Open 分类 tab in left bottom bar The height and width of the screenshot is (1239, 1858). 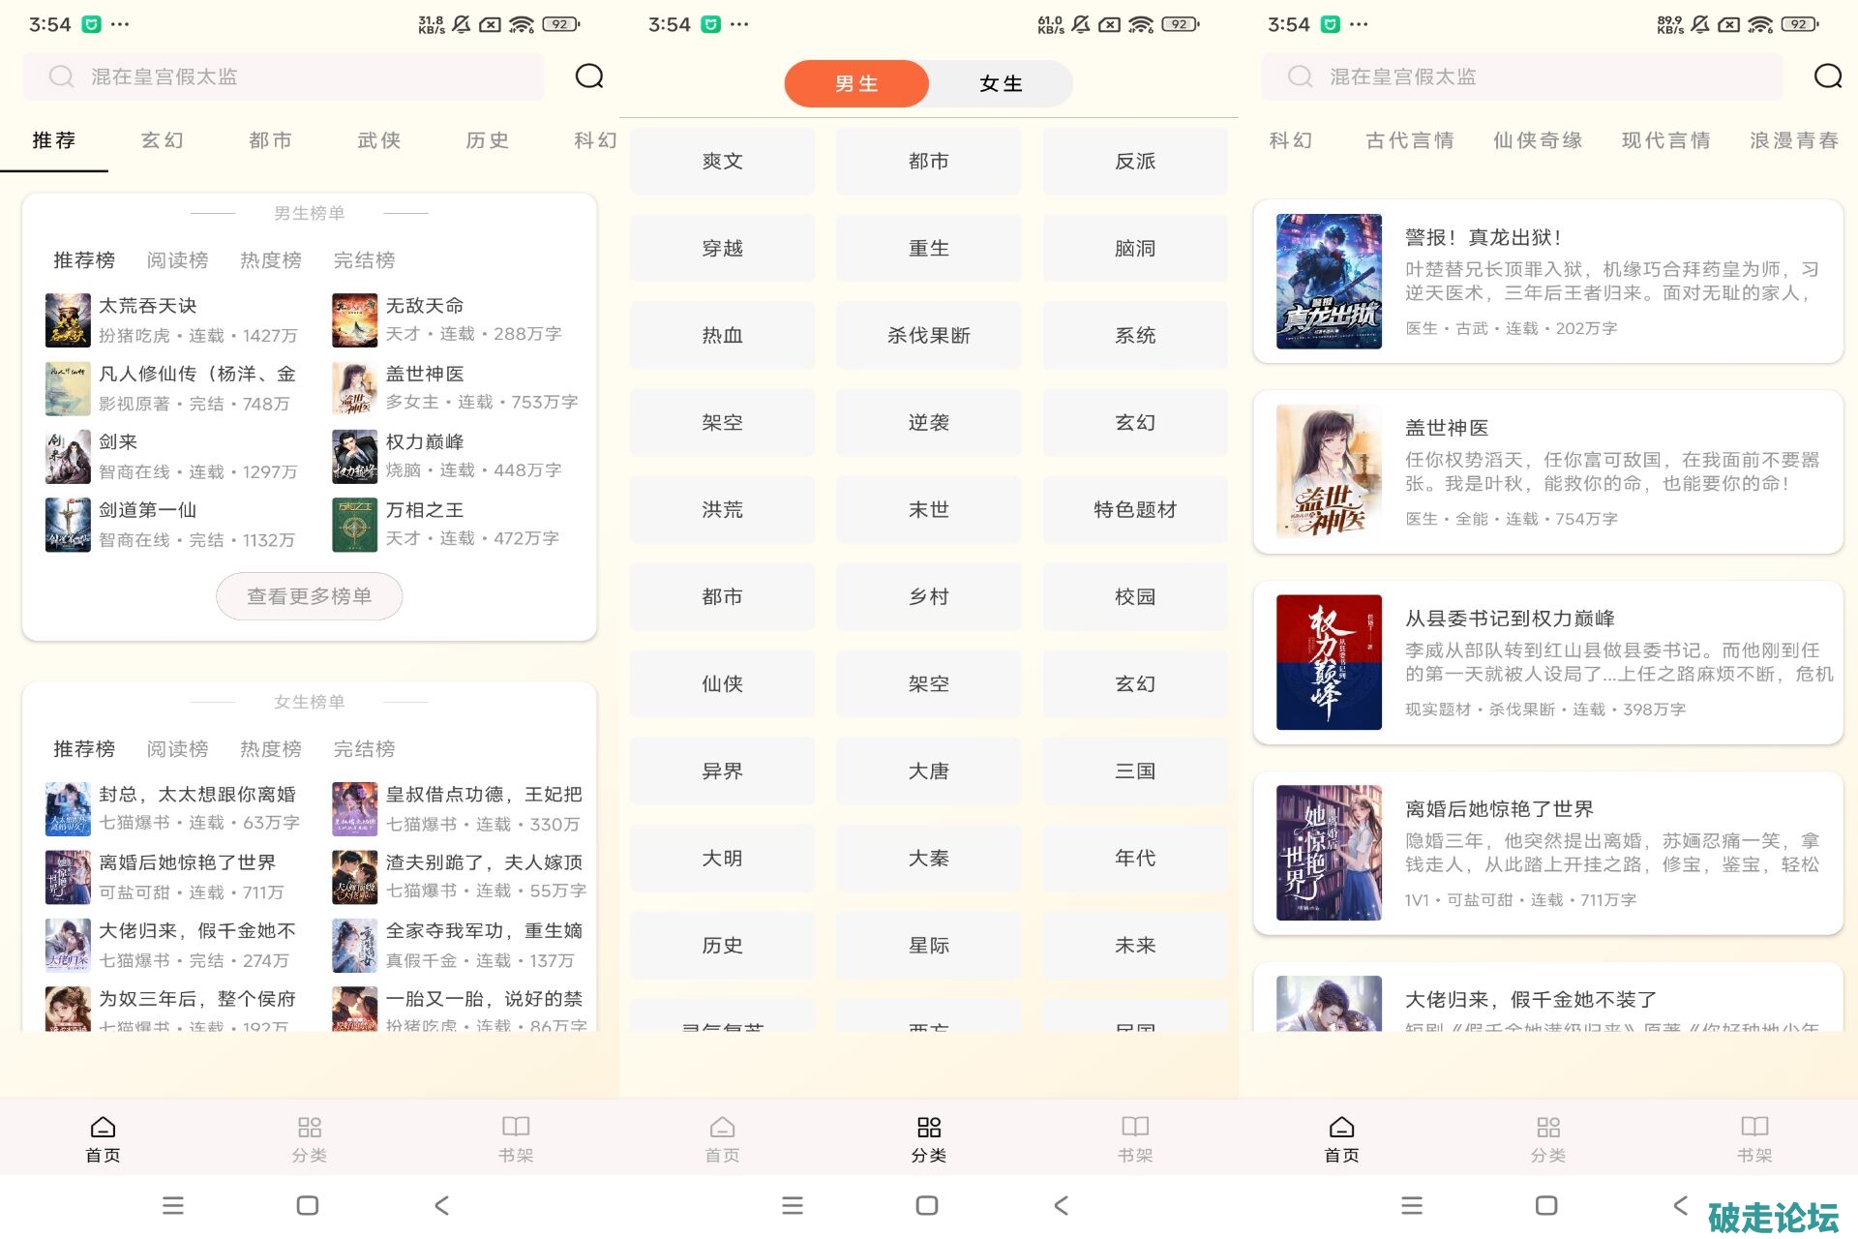(309, 1138)
